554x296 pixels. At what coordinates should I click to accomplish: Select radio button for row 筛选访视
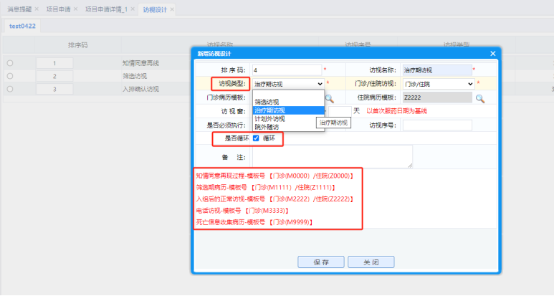click(x=10, y=76)
